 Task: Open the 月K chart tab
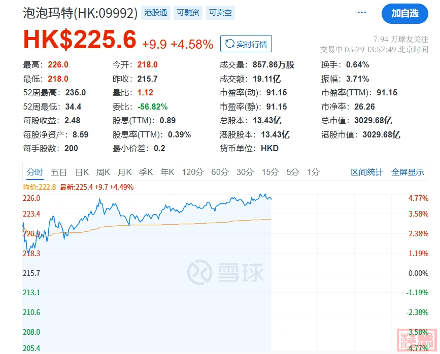tap(125, 172)
